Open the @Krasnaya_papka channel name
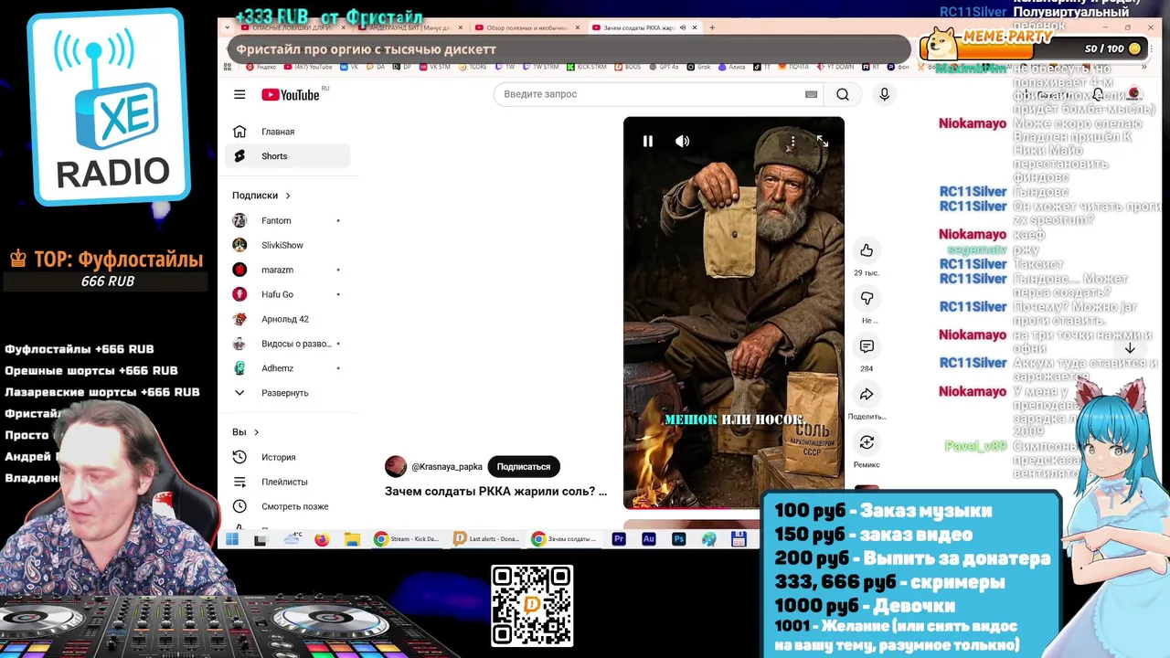Image resolution: width=1170 pixels, height=658 pixels. click(x=447, y=467)
